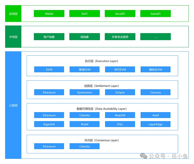Click the Cevmos box

coord(155,92)
